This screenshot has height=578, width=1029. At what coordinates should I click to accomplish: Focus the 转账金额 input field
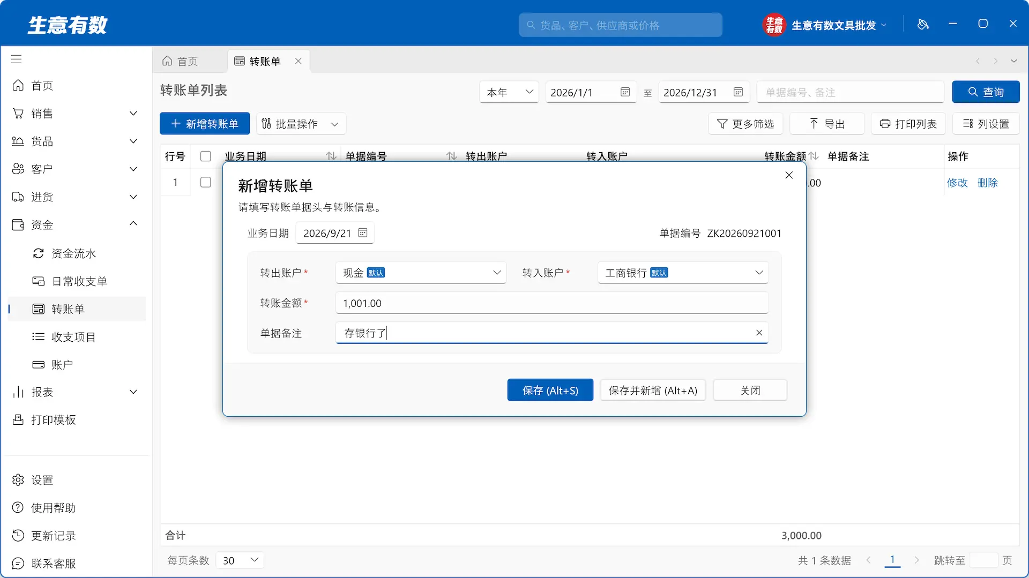552,303
